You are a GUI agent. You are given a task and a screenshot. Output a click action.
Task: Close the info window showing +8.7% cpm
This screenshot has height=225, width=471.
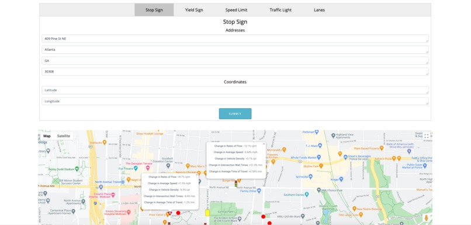(197, 175)
